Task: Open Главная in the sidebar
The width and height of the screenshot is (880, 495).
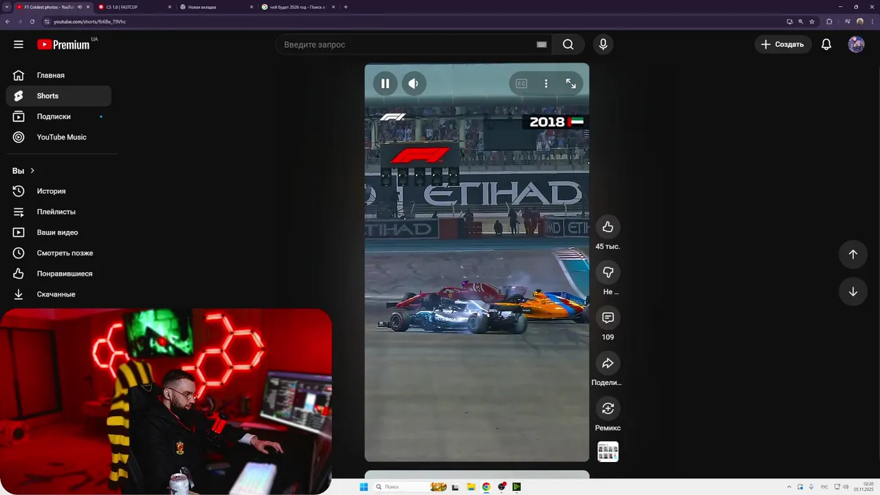Action: 58,76
